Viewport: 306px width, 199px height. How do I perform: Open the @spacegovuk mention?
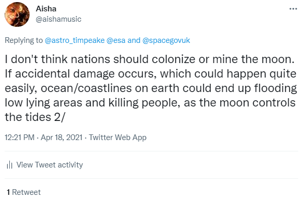(166, 40)
